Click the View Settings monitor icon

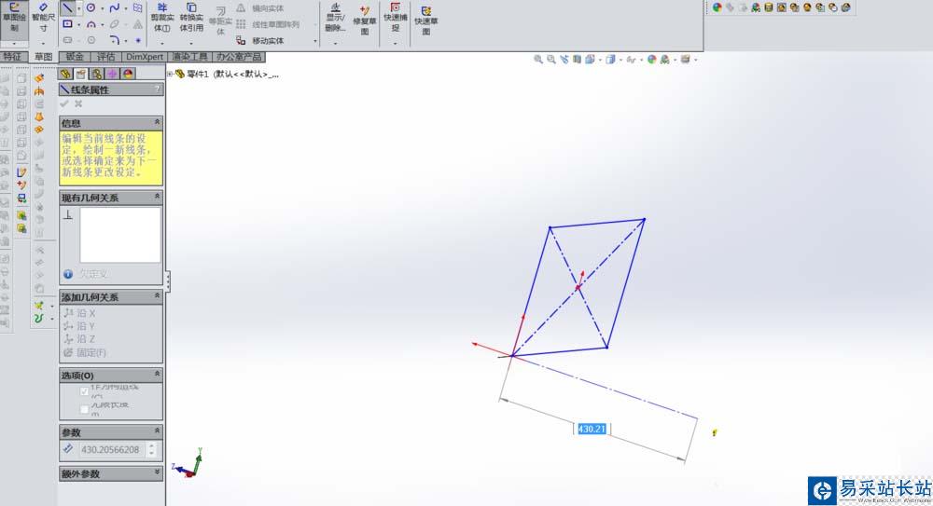pos(686,60)
